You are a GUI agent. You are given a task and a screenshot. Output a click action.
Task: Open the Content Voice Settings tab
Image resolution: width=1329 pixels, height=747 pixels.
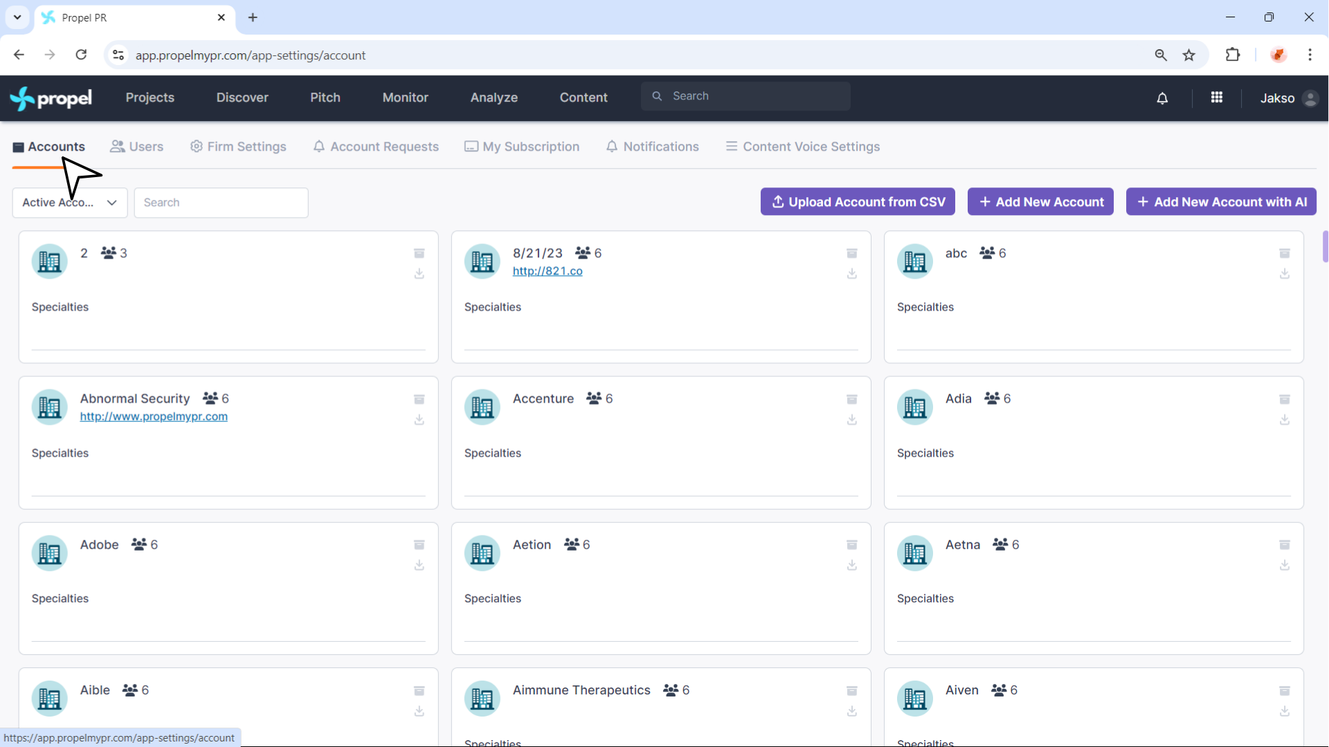803,147
